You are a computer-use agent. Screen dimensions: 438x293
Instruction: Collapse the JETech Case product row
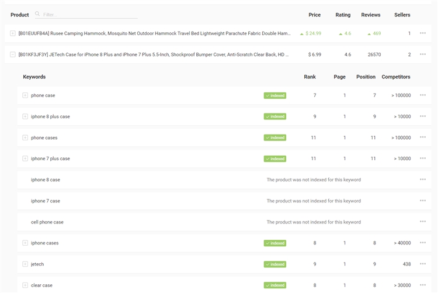13,54
